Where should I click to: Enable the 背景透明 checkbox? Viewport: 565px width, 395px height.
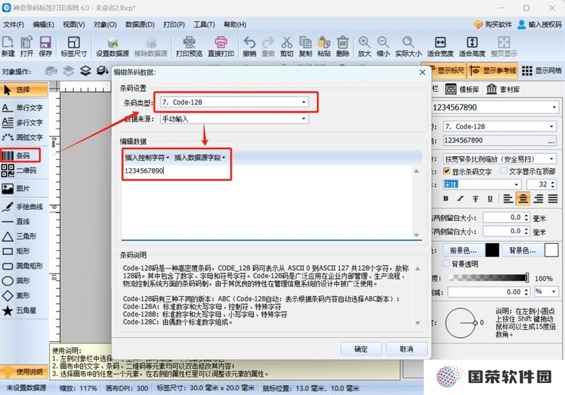pos(446,264)
